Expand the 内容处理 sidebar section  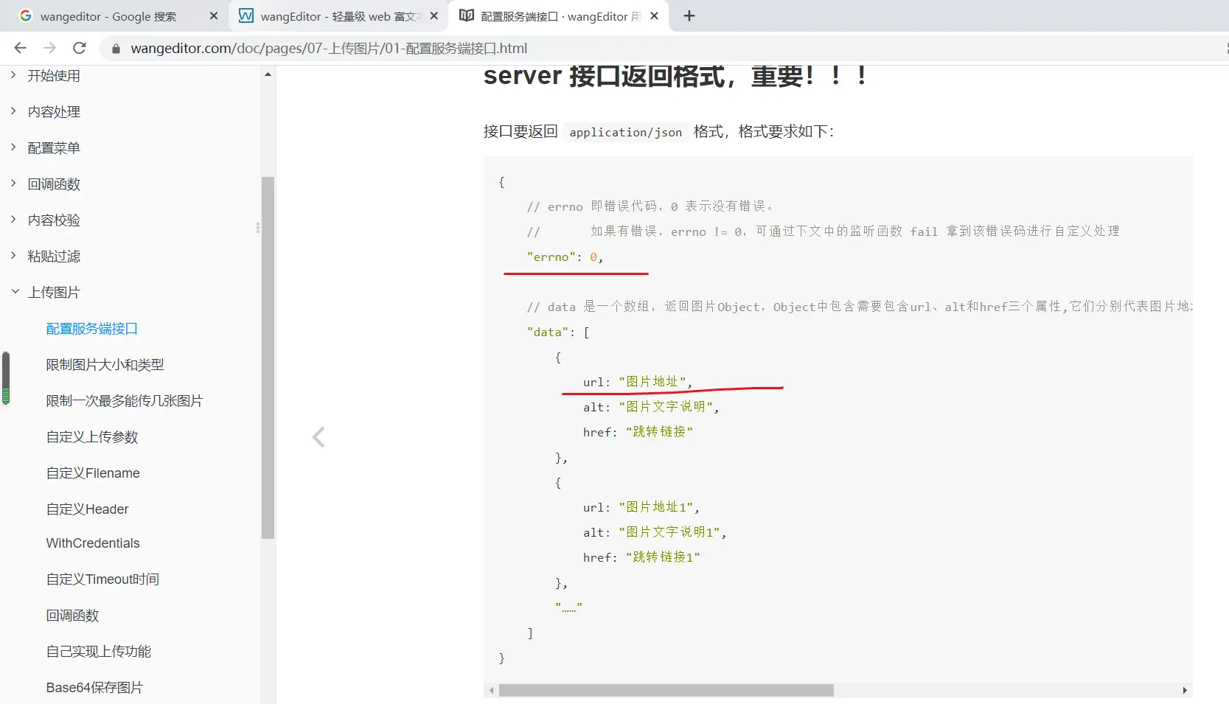coord(54,112)
